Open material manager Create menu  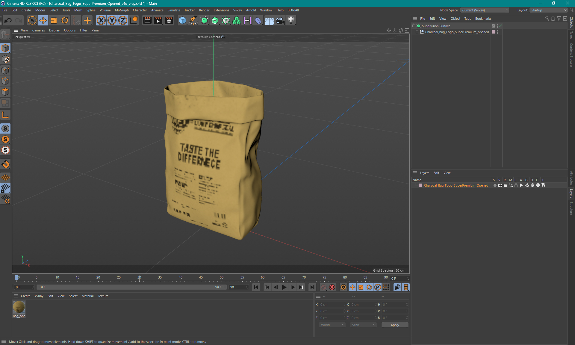pyautogui.click(x=25, y=296)
